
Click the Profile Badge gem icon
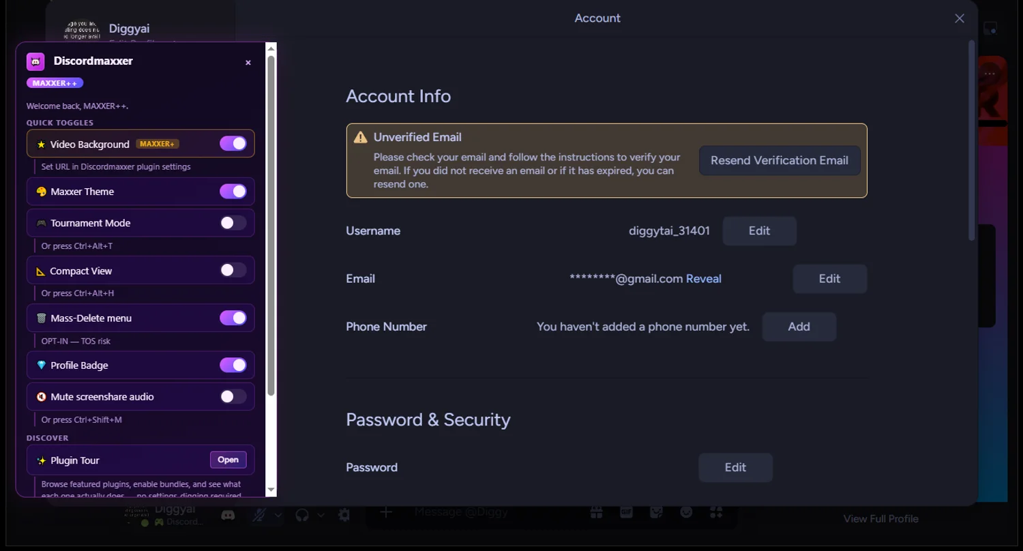click(41, 366)
